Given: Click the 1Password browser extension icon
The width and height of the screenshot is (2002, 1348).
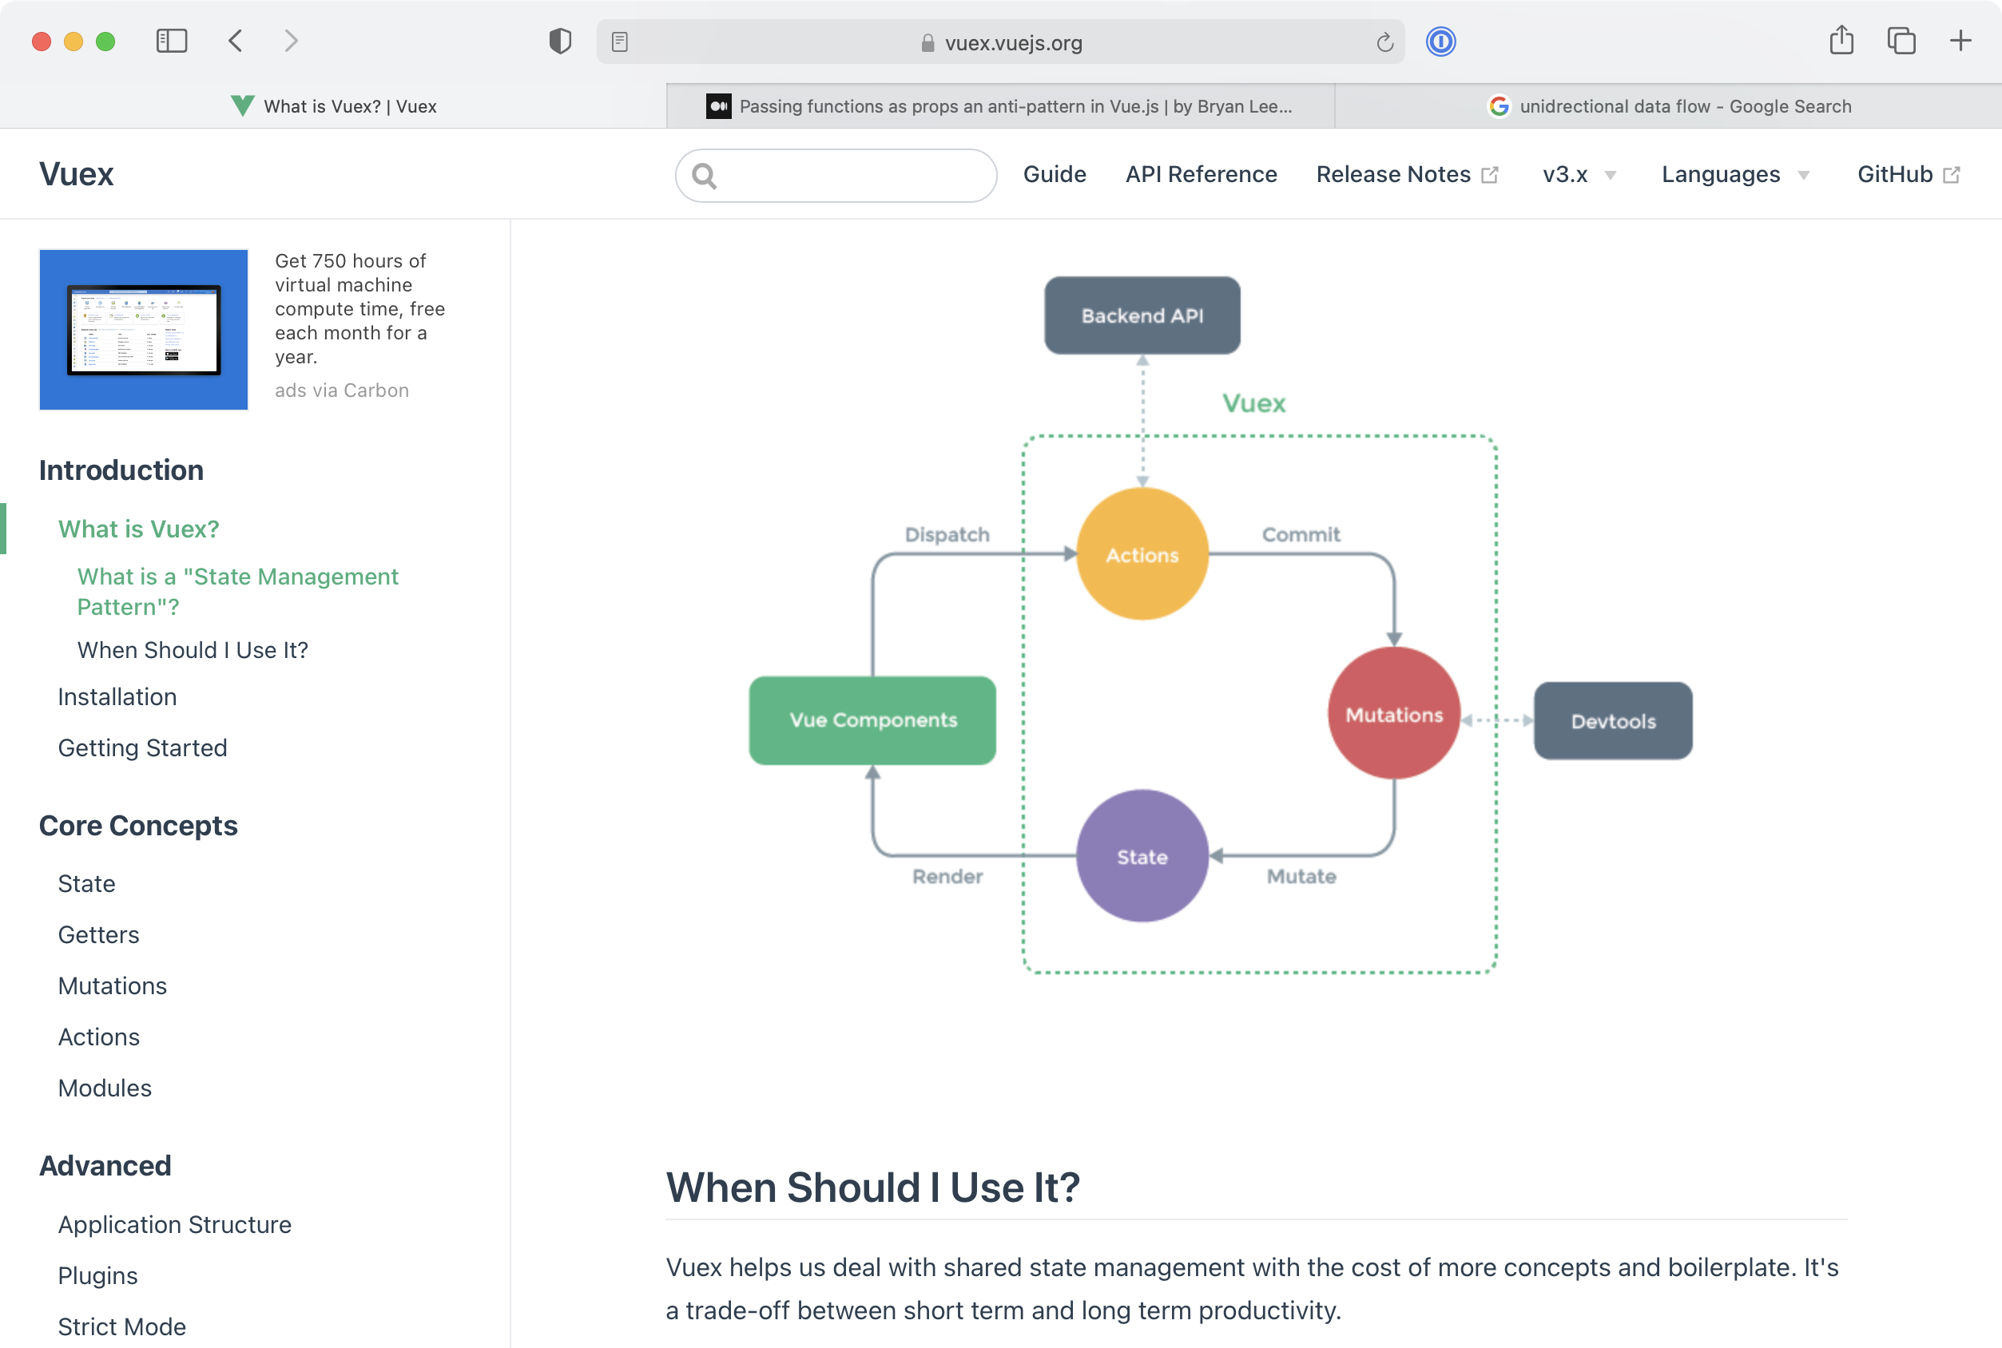Looking at the screenshot, I should click(x=1440, y=41).
